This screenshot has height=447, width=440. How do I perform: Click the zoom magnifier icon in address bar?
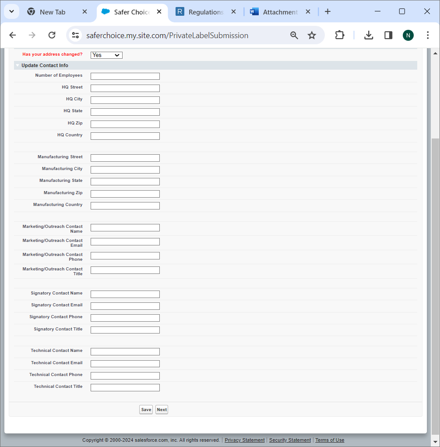tap(294, 35)
